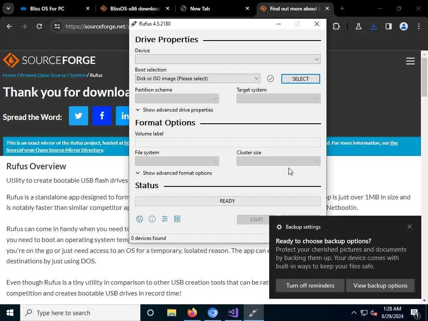
Task: View site information icon in address bar
Action: click(x=57, y=26)
